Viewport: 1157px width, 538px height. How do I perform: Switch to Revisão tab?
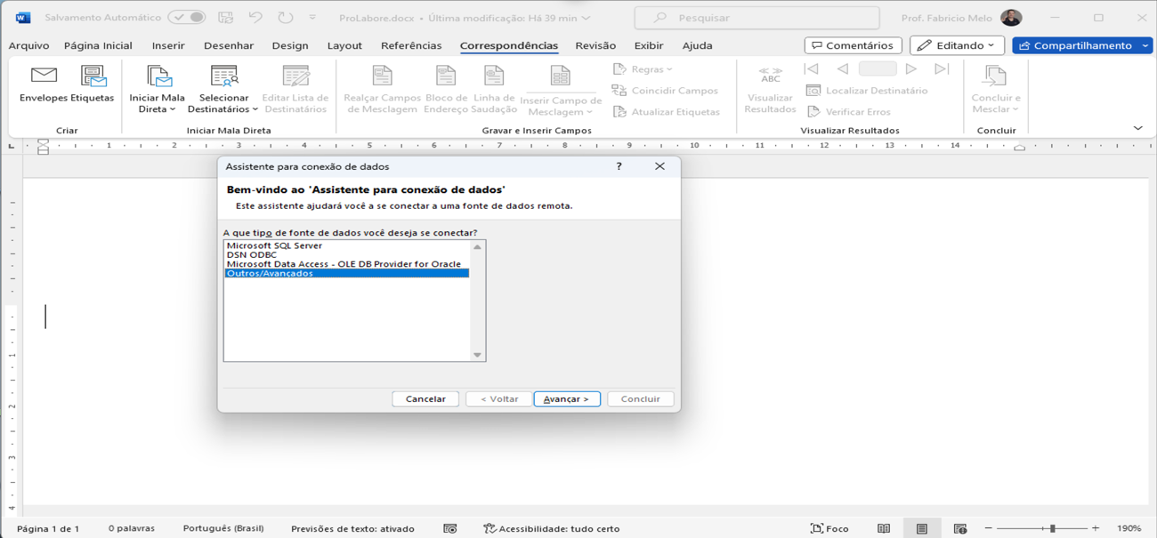pyautogui.click(x=595, y=45)
